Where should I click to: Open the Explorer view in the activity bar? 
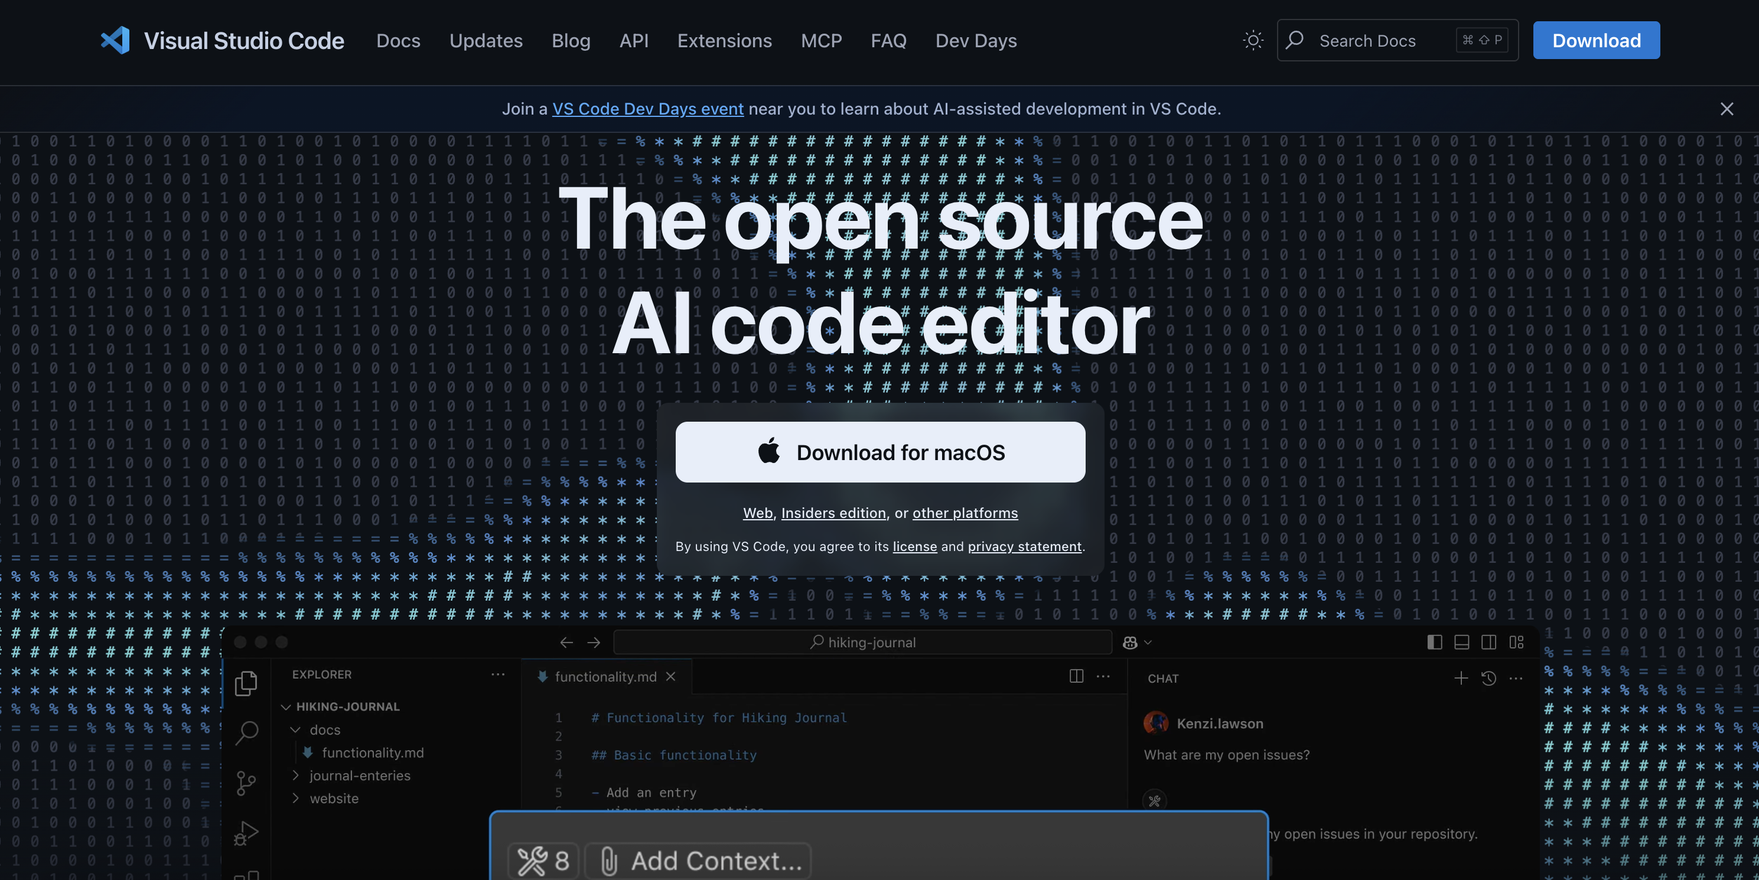pos(246,683)
